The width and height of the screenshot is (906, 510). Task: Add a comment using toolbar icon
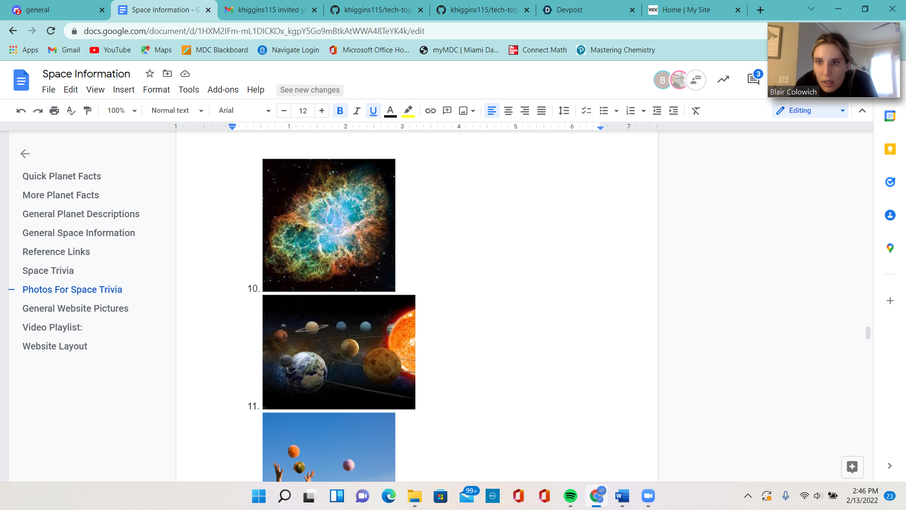coord(447,110)
